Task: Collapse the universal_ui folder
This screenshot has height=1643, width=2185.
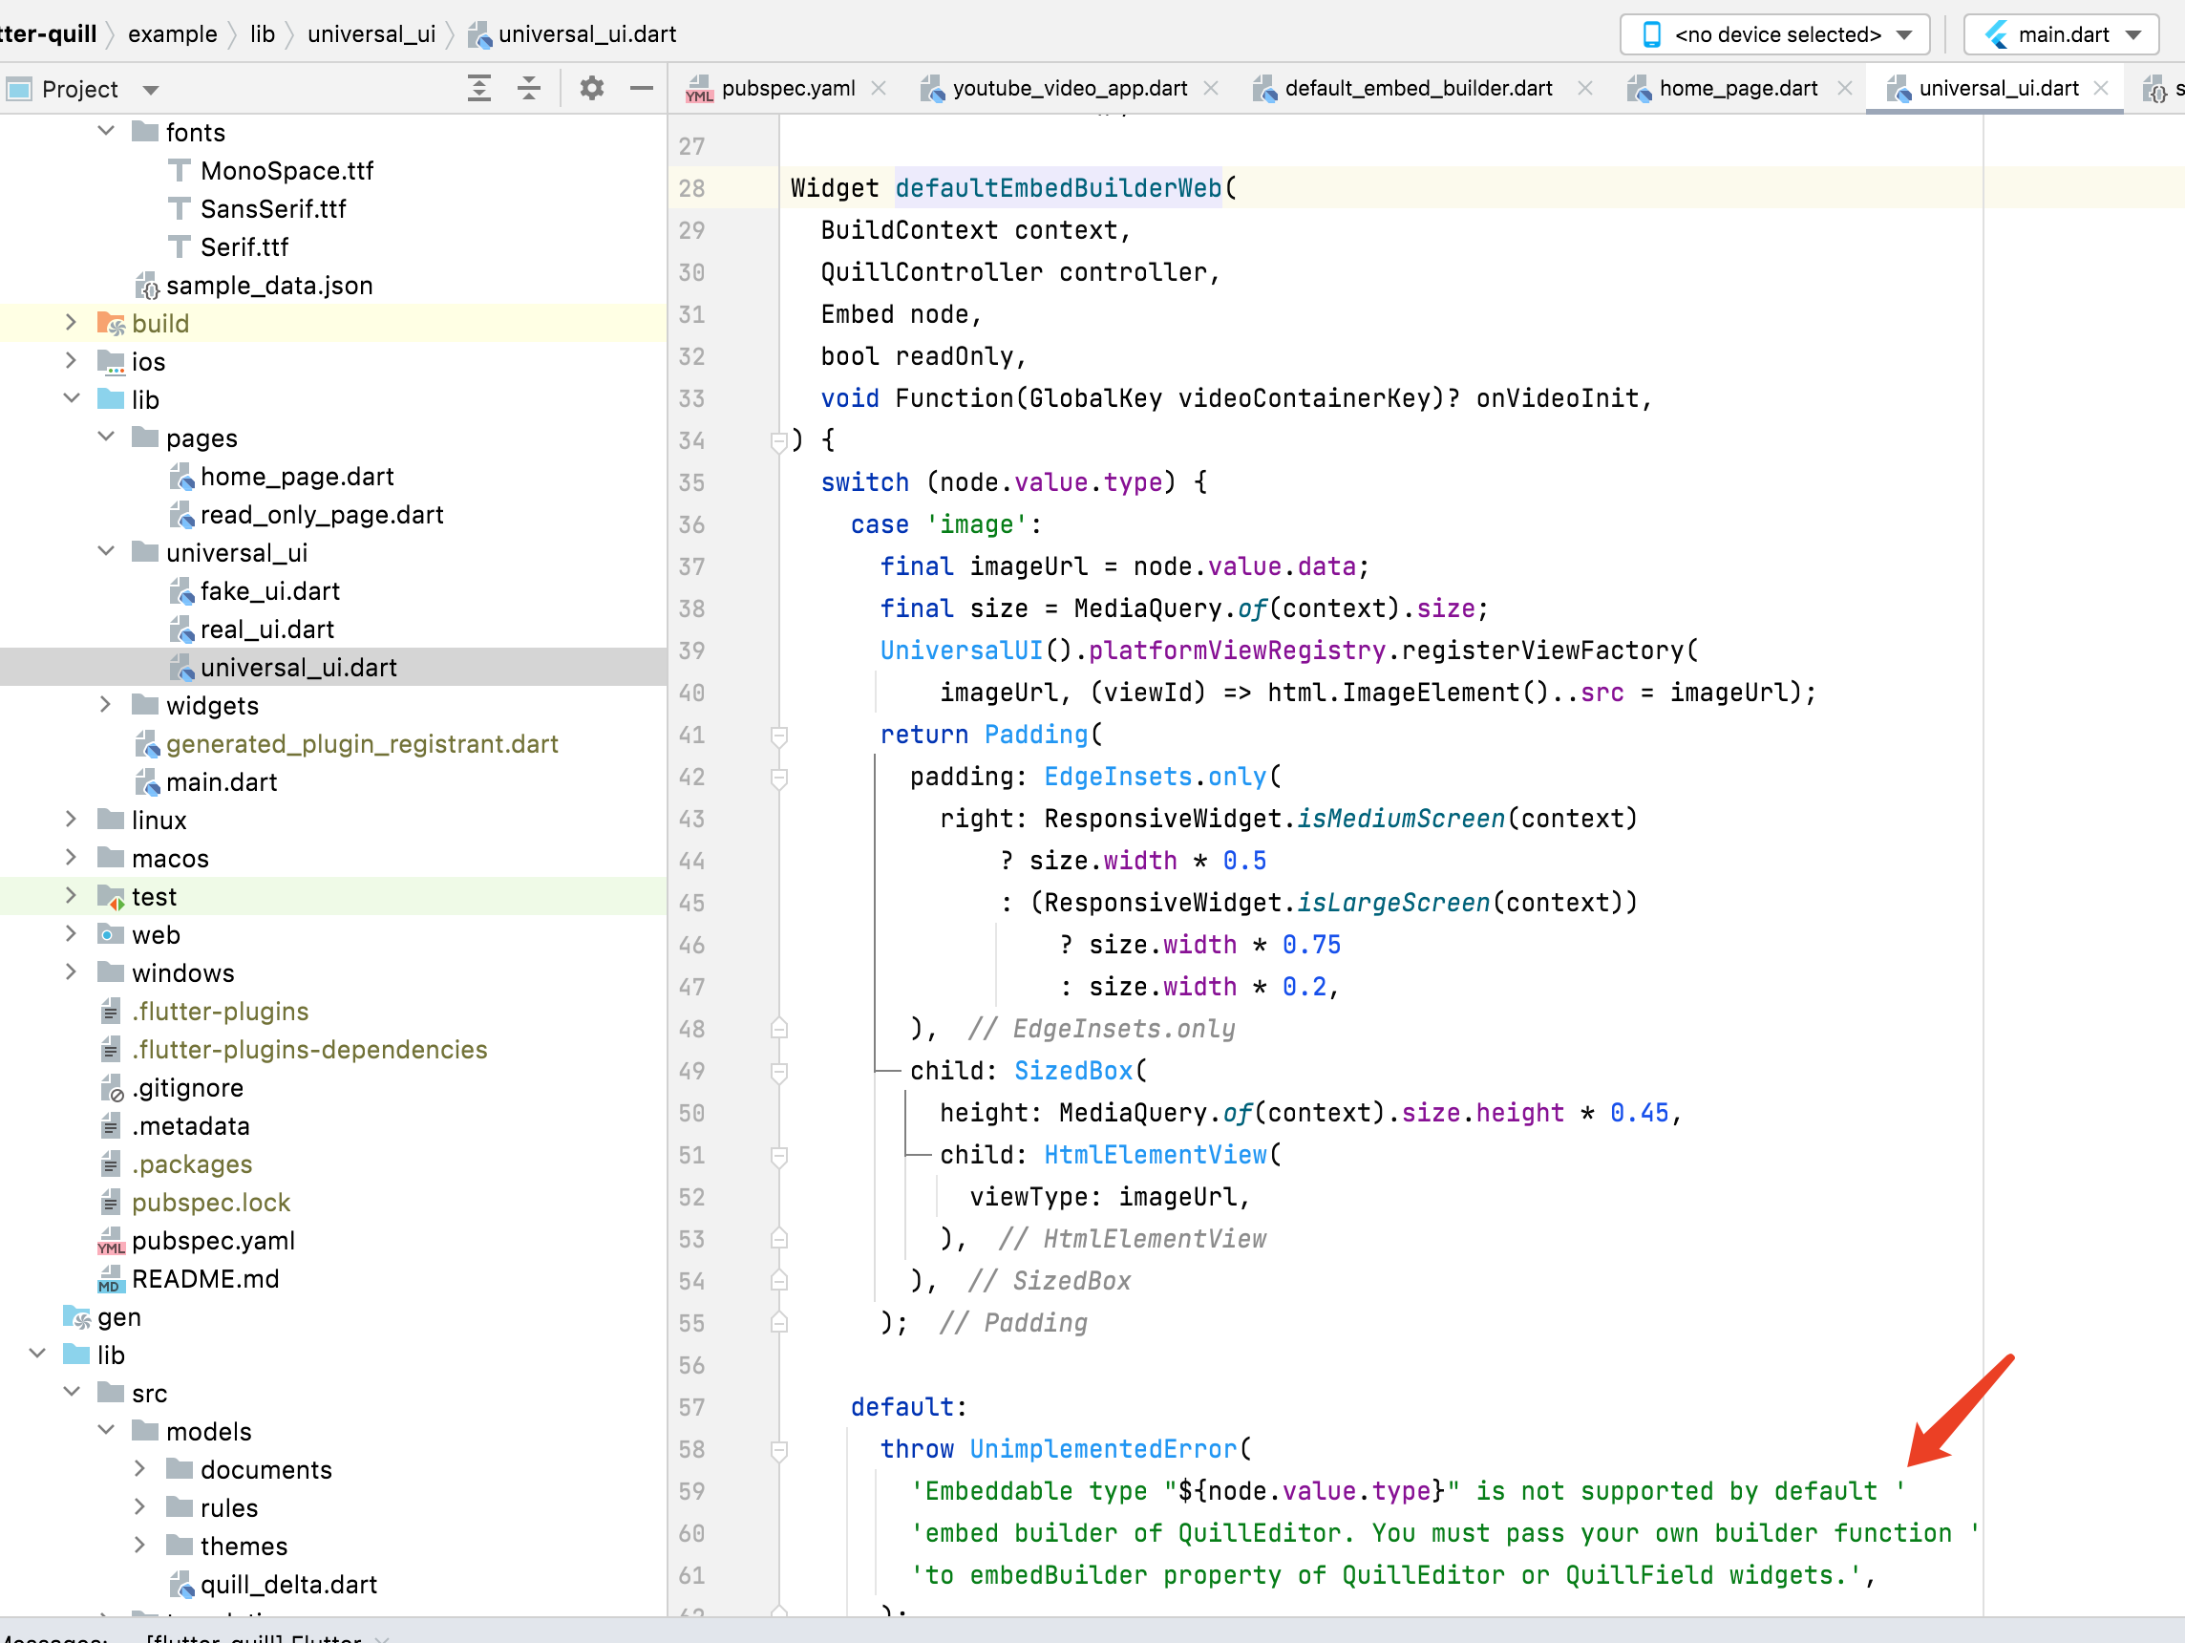Action: [x=106, y=551]
